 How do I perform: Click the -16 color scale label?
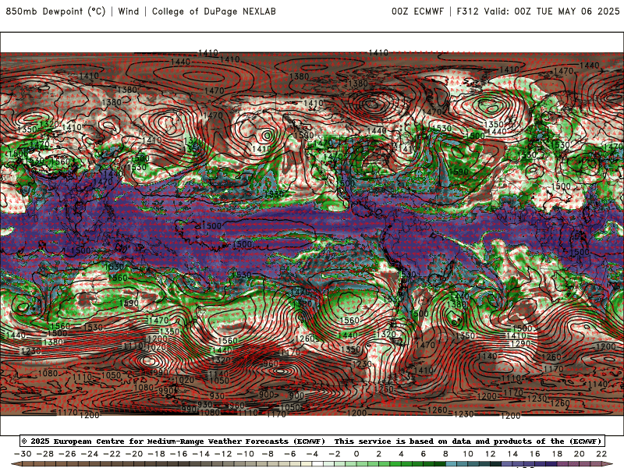point(179,454)
